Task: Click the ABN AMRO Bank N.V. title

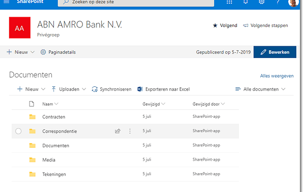Action: click(80, 24)
